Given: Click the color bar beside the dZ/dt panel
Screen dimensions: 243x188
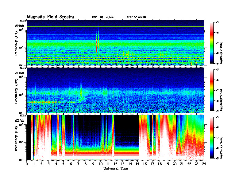Looking at the screenshot, I should pyautogui.click(x=212, y=138).
